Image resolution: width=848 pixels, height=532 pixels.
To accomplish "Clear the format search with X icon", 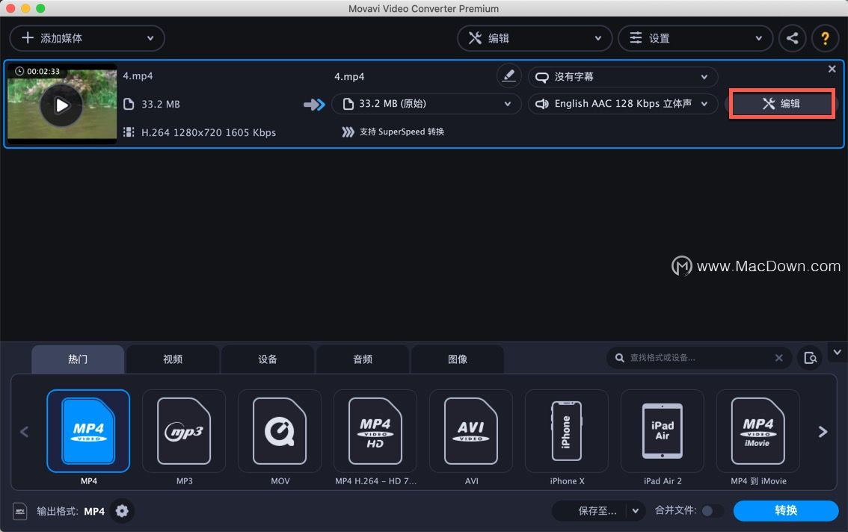I will (x=778, y=358).
